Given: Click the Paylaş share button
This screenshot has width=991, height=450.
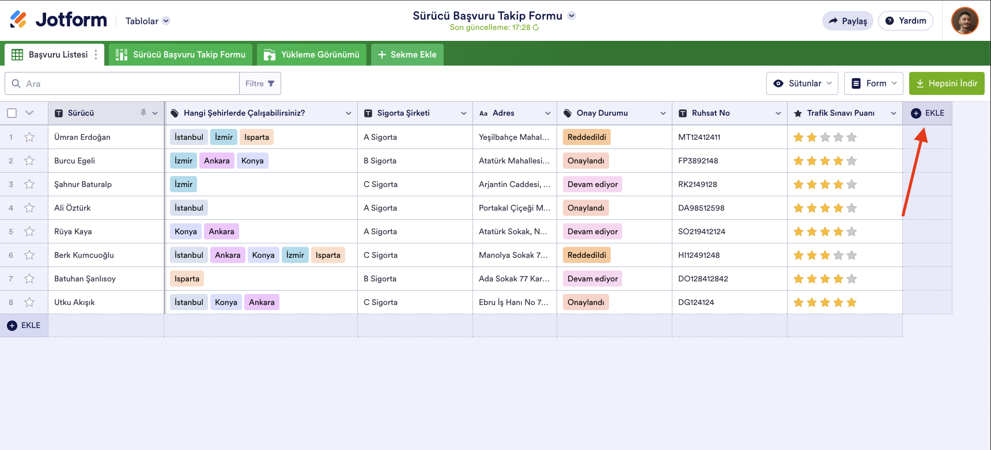Looking at the screenshot, I should (x=848, y=21).
